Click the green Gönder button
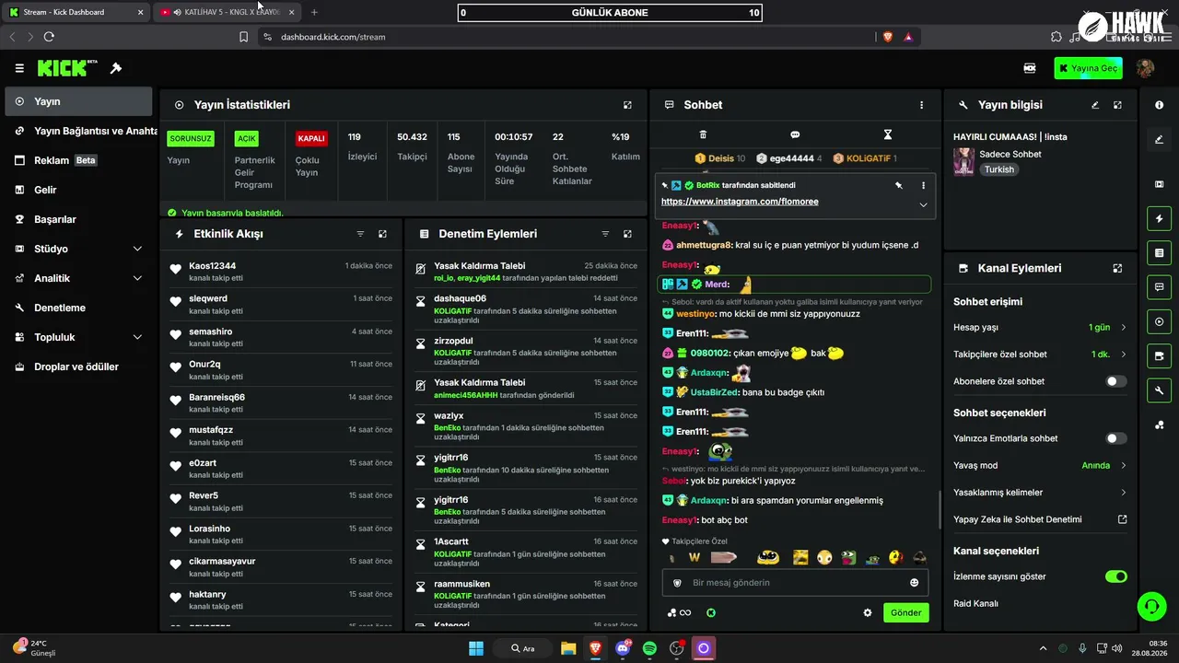This screenshot has height=663, width=1179. (x=905, y=612)
